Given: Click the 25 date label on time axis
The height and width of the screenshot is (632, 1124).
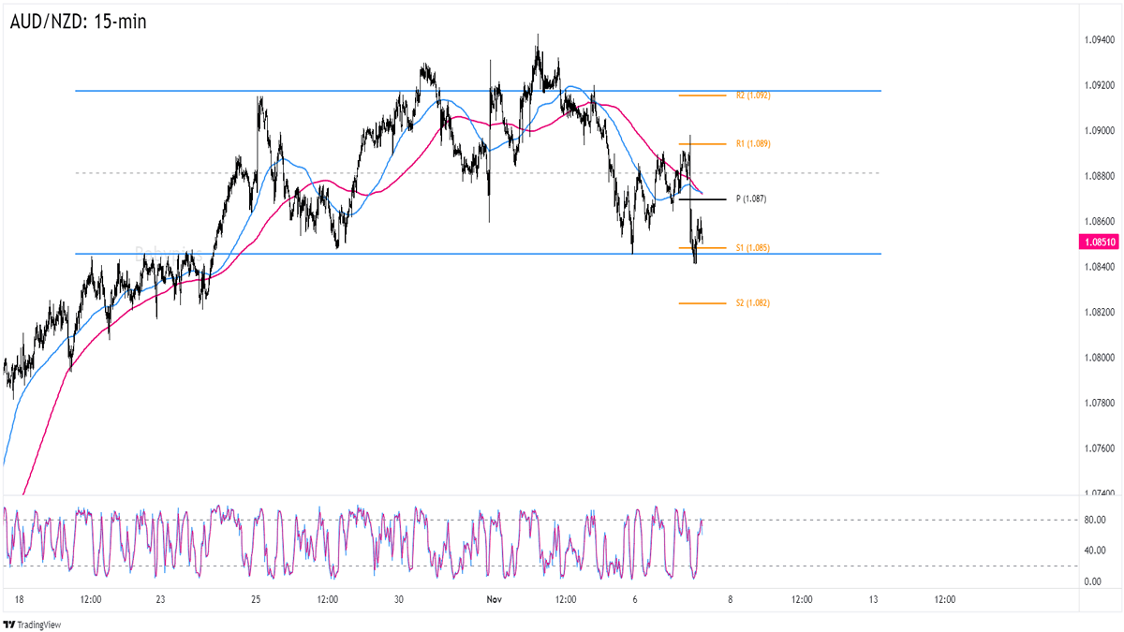Looking at the screenshot, I should [x=257, y=600].
